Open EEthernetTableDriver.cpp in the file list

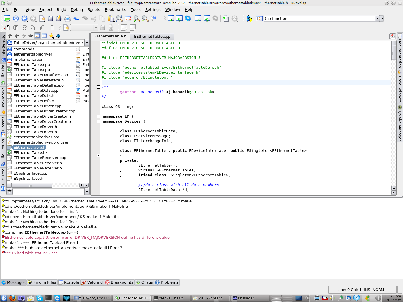[x=37, y=106]
